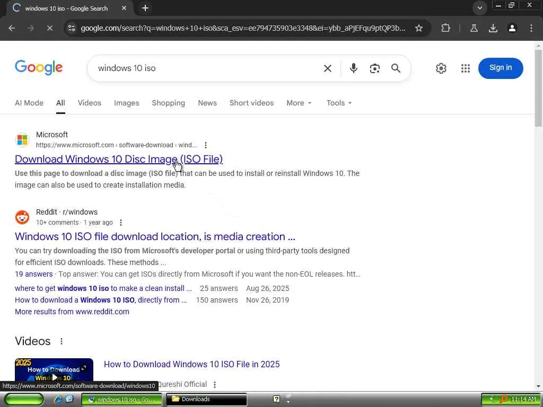Open 'How to download a Windows 10 ISO' link

point(101,300)
